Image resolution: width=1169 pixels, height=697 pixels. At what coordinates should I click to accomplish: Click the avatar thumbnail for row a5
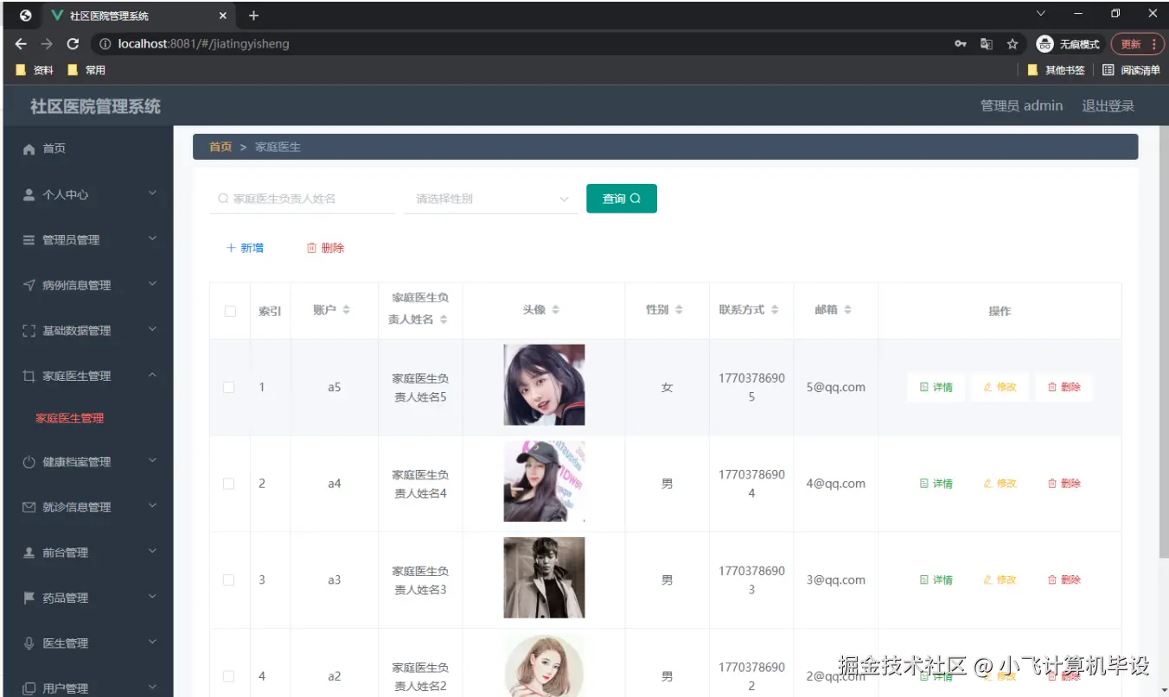544,385
